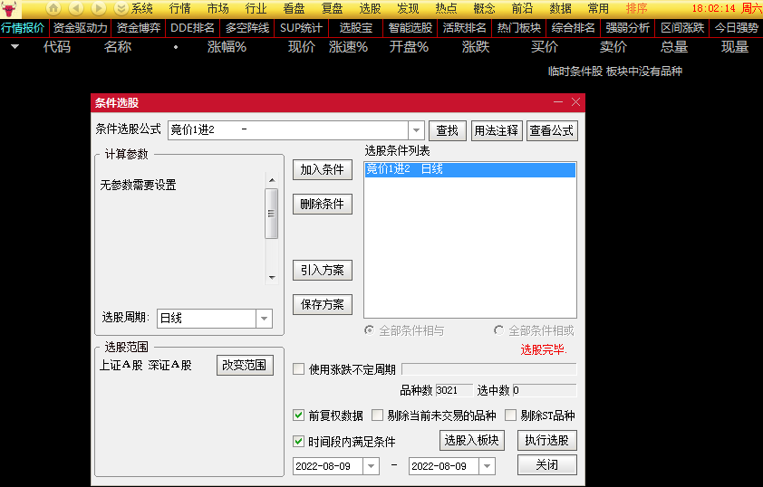Image resolution: width=763 pixels, height=487 pixels.
Task: Switch to 多空阵线 tab
Action: point(247,28)
